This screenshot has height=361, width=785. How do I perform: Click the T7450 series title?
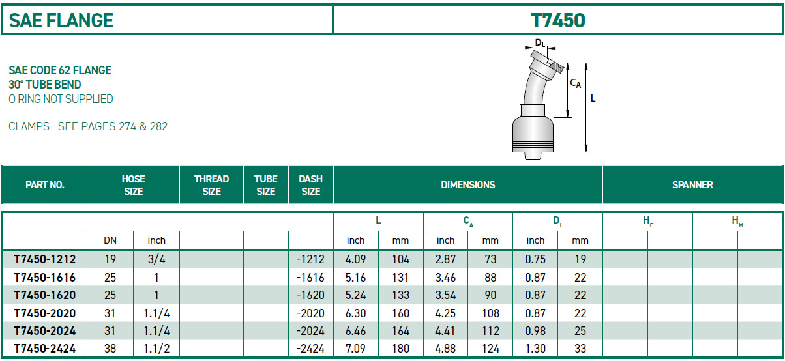coord(558,20)
